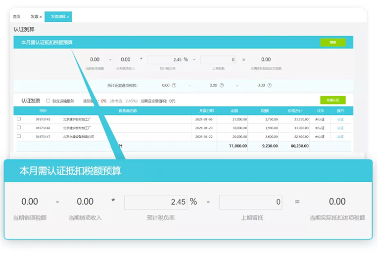Click the 认证 link for invoice 01673146

pos(340,128)
